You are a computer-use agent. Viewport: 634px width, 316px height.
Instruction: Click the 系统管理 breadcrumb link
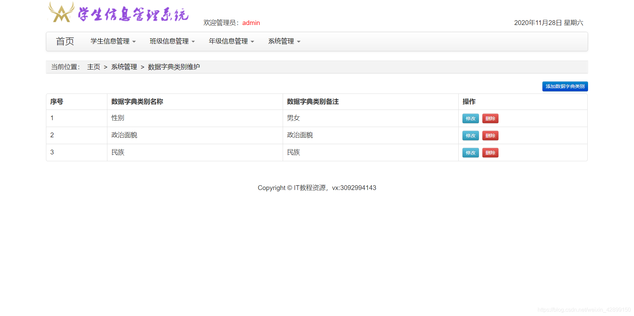coord(124,67)
